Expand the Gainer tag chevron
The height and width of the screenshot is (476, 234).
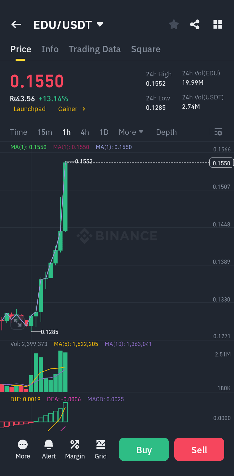pos(84,109)
